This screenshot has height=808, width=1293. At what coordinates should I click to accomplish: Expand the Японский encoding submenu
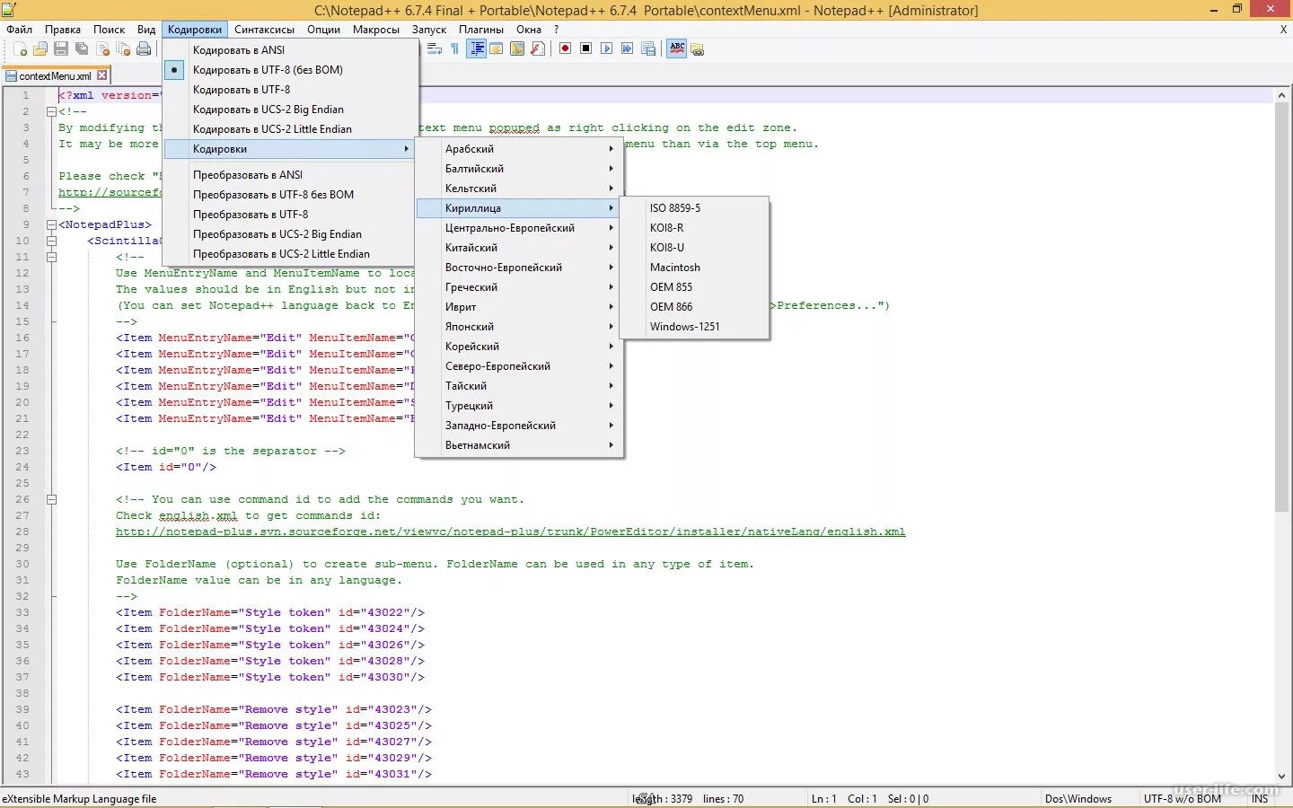tap(519, 327)
